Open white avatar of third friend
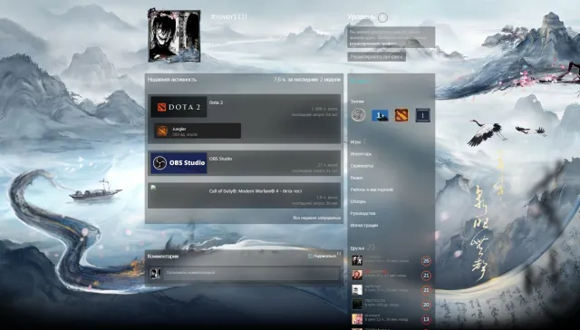Screen dimensions: 580x330 tap(357, 290)
